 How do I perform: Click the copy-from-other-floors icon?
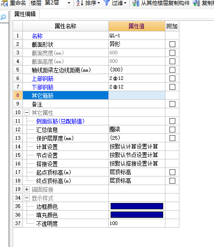tap(136, 3)
